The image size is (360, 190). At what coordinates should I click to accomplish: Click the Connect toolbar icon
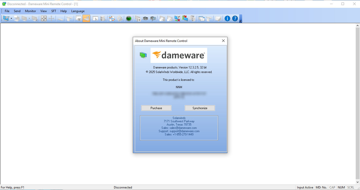coord(6,18)
